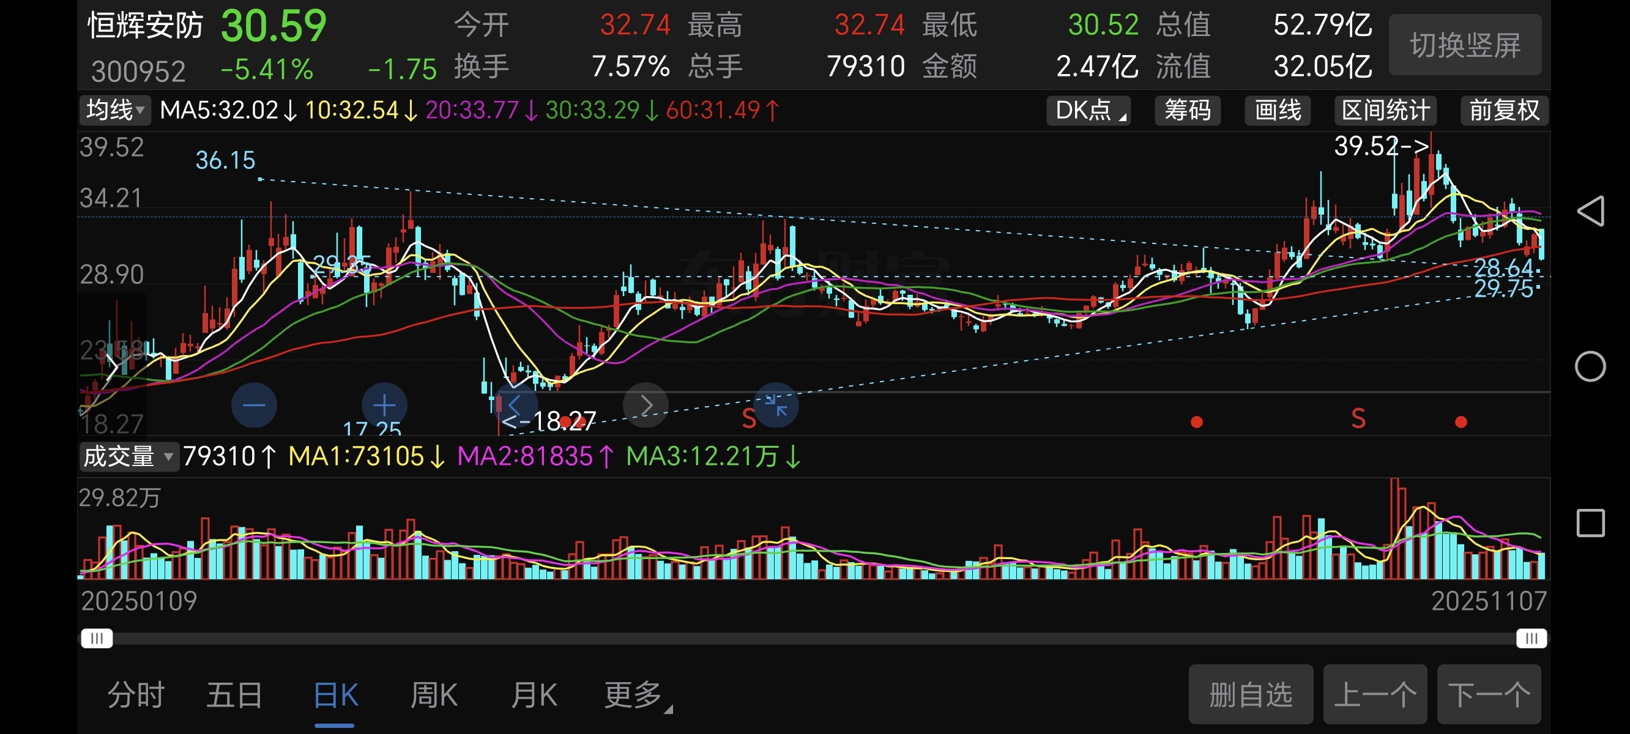Shift chart right with right-arrow icon
Screen dimensions: 1630x734
pos(646,405)
